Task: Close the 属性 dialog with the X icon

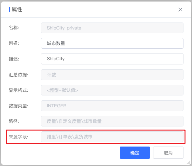Action: (x=180, y=9)
